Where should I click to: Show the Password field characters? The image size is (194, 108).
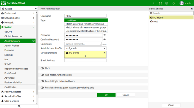105,35
